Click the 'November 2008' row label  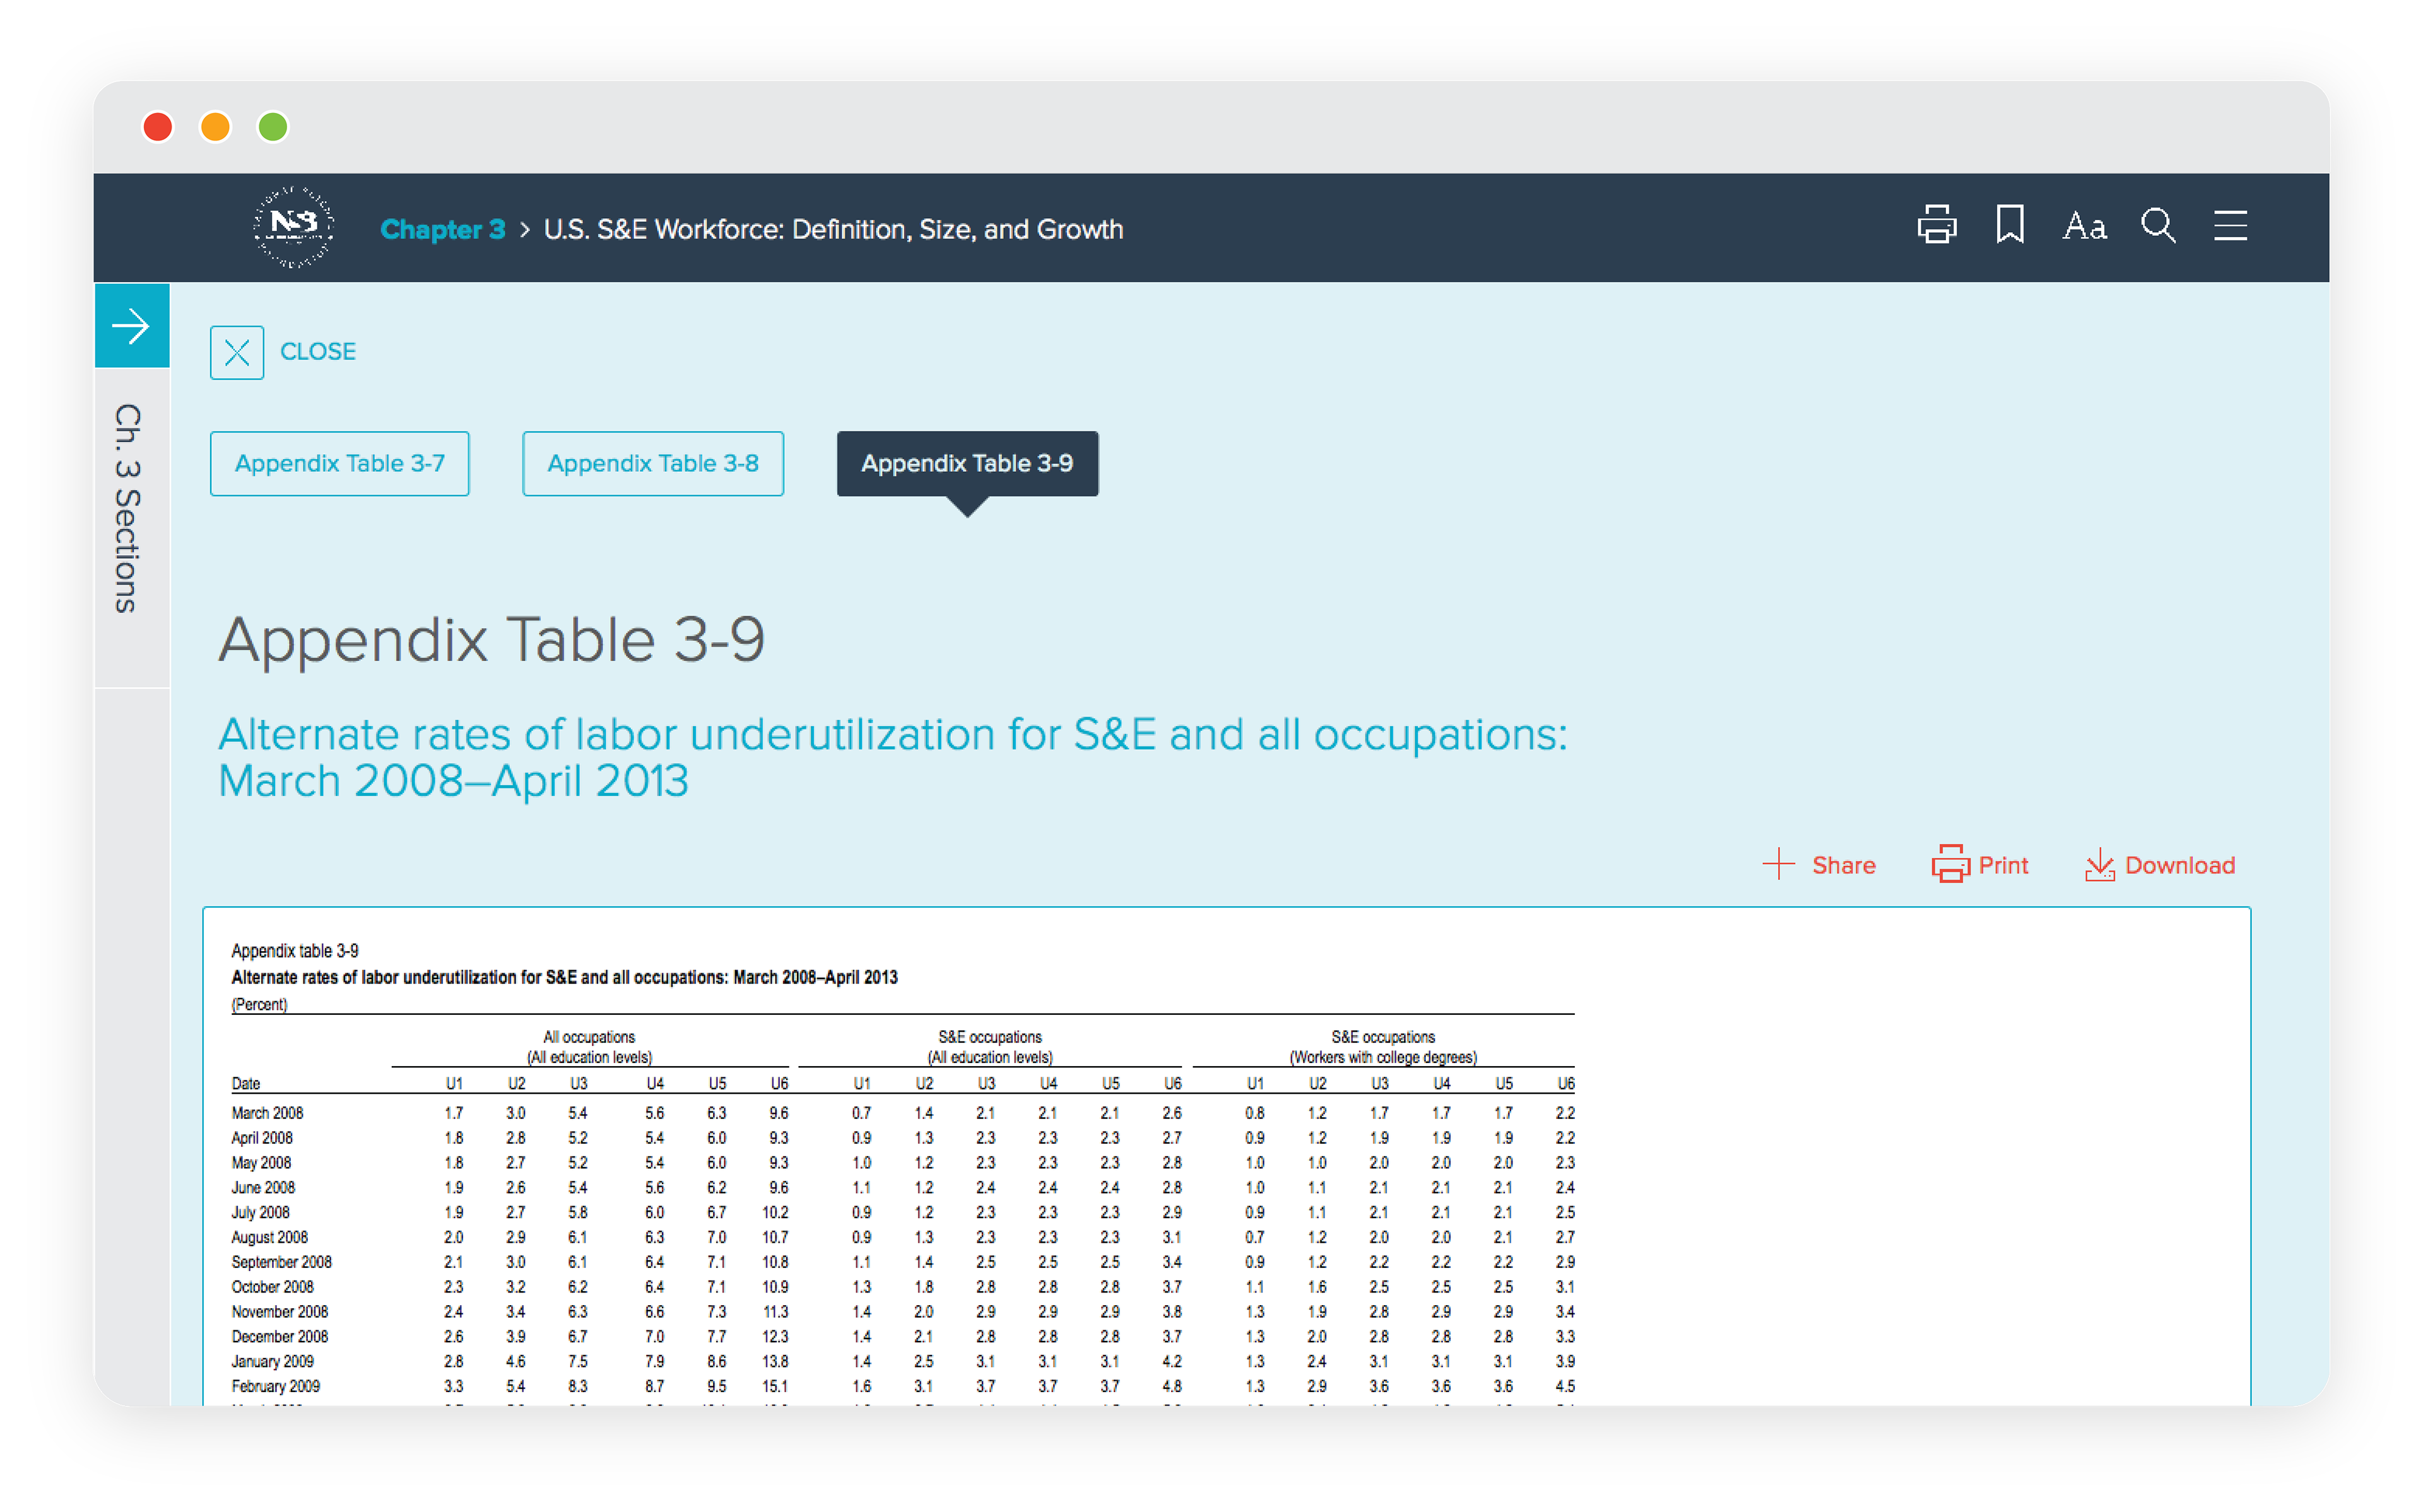click(280, 1312)
